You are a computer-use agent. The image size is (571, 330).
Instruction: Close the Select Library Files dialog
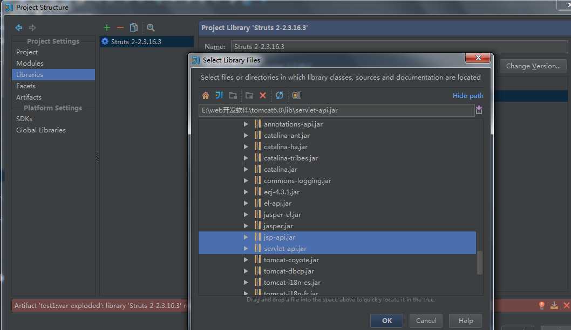click(x=478, y=58)
